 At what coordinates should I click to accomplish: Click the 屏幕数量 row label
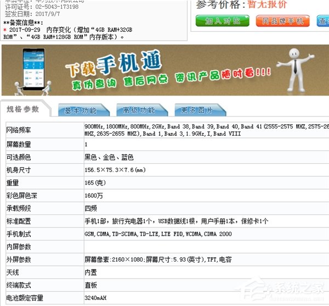pyautogui.click(x=19, y=144)
